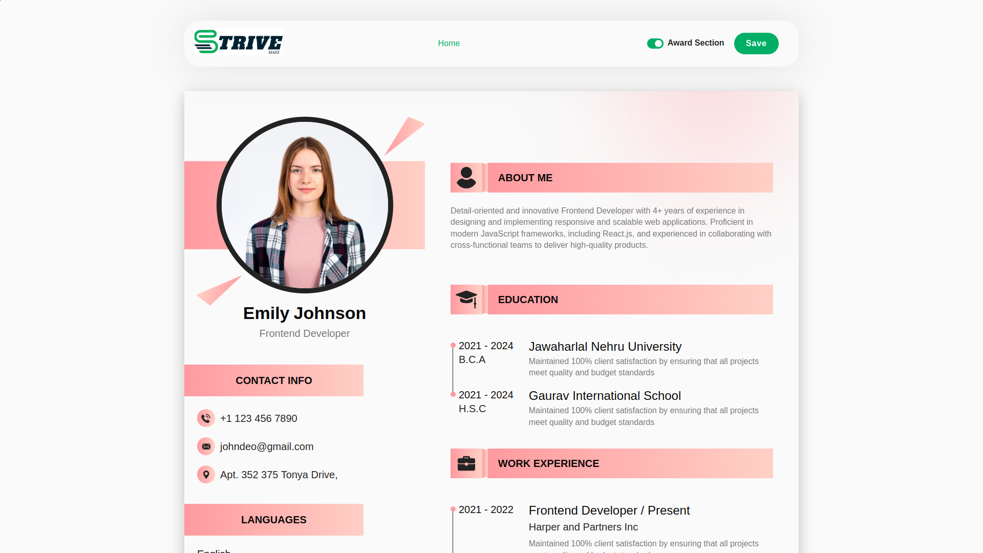
Task: Click the Education graduation cap icon
Action: pos(466,299)
